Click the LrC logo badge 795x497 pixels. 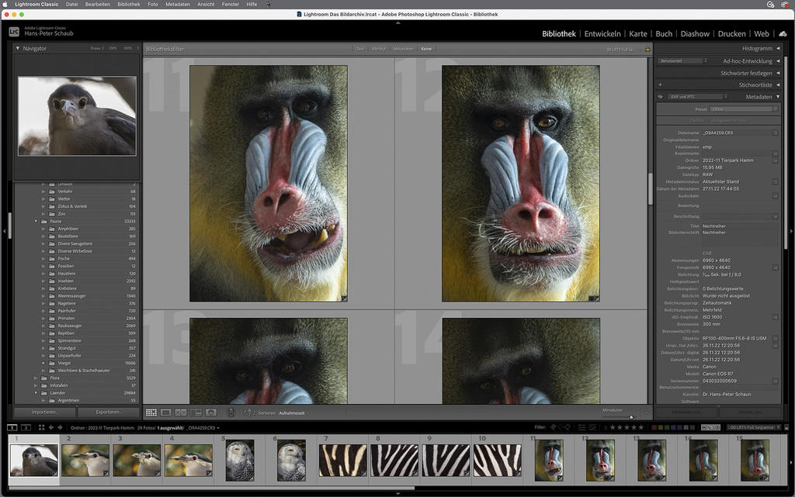tap(14, 32)
